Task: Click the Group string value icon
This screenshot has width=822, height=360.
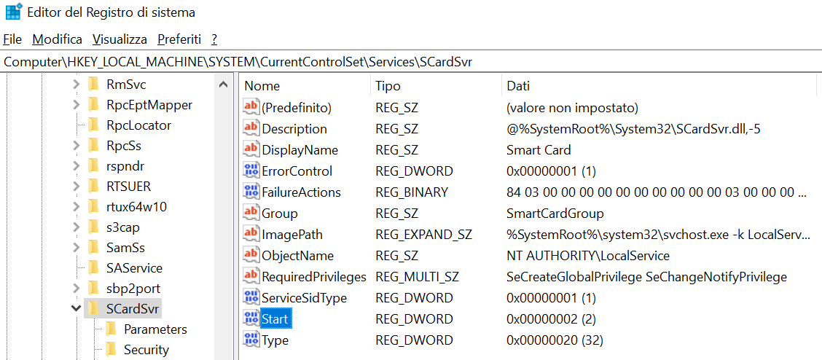Action: coord(251,214)
